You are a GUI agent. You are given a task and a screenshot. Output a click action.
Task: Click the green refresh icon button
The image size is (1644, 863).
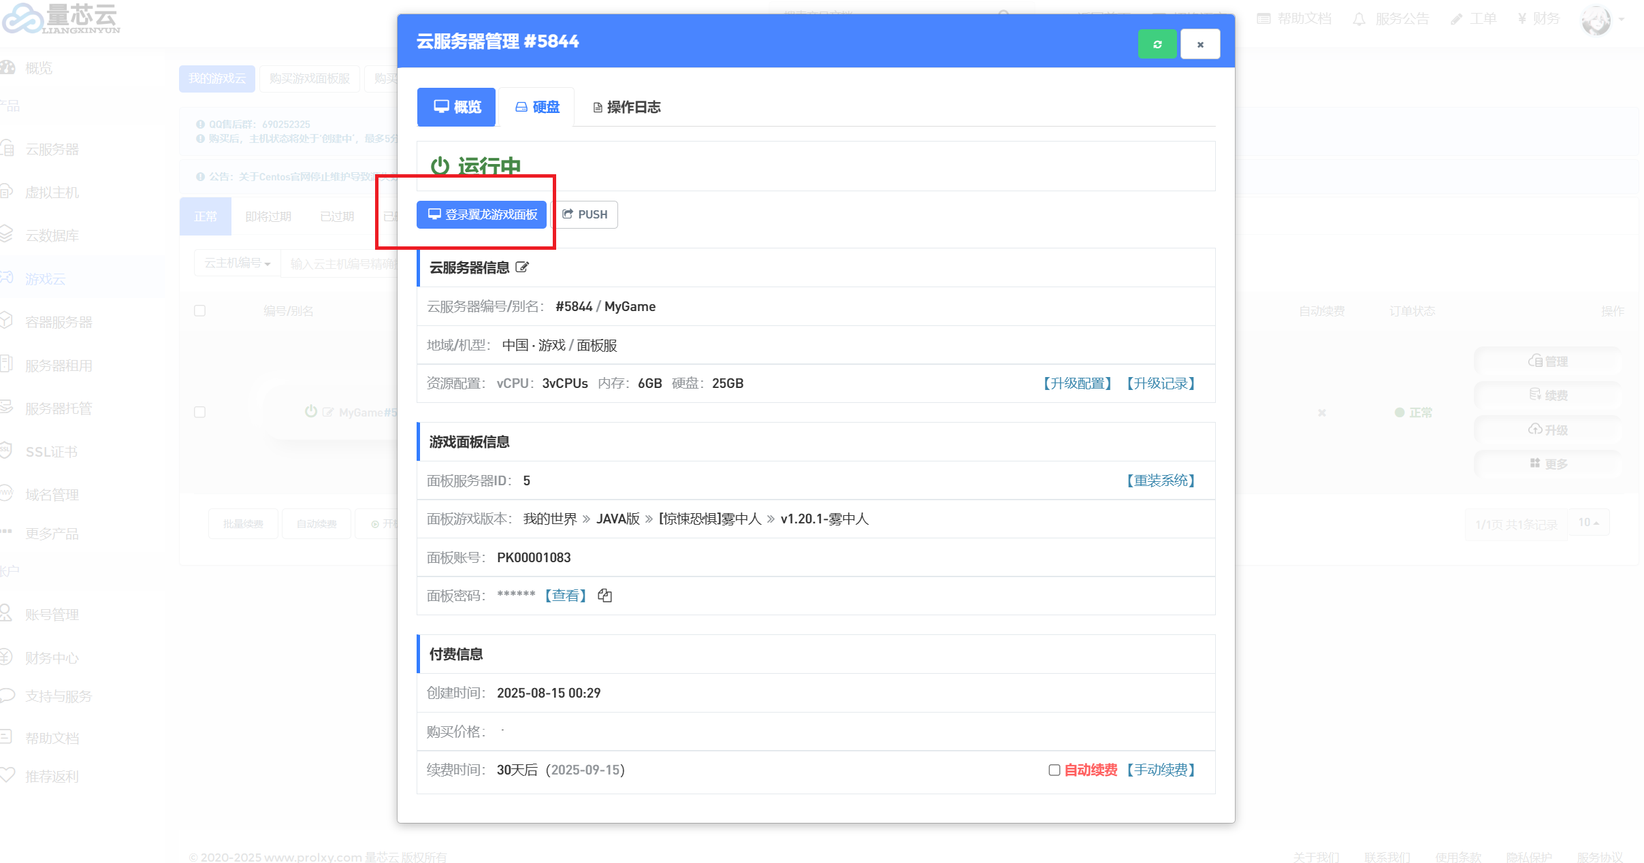point(1157,44)
